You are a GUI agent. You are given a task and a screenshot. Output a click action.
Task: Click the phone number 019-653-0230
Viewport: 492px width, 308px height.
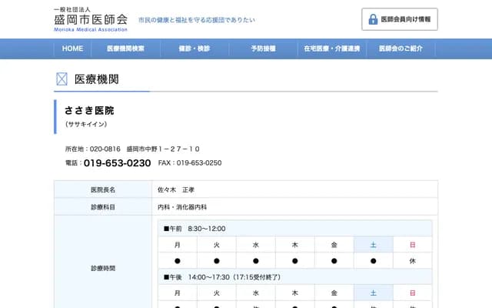[x=117, y=163]
